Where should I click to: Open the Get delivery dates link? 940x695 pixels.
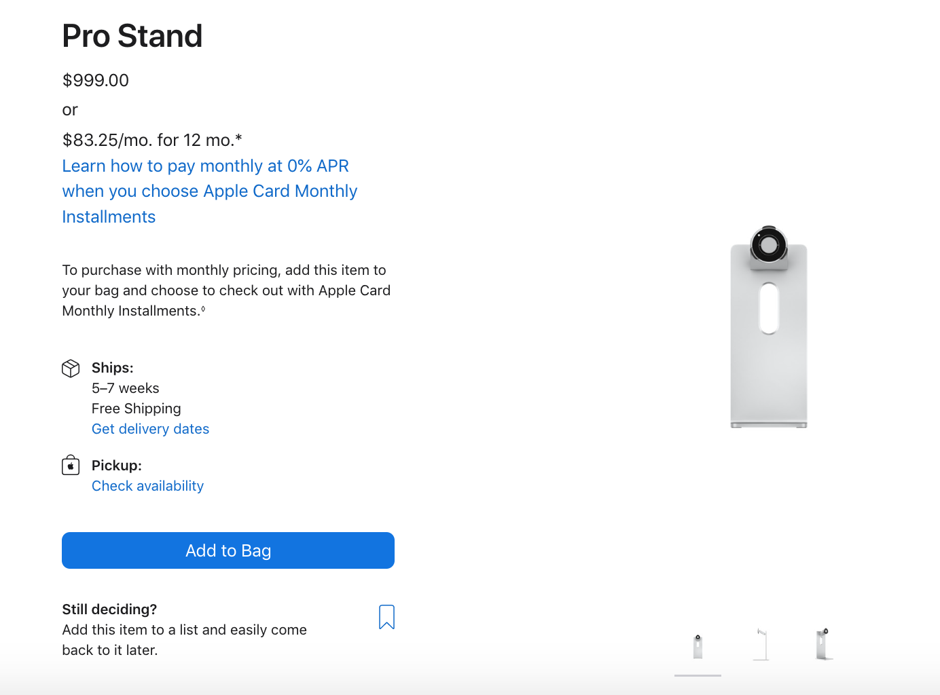point(150,429)
